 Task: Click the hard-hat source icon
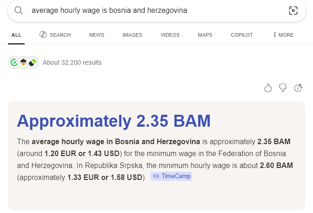(x=23, y=62)
